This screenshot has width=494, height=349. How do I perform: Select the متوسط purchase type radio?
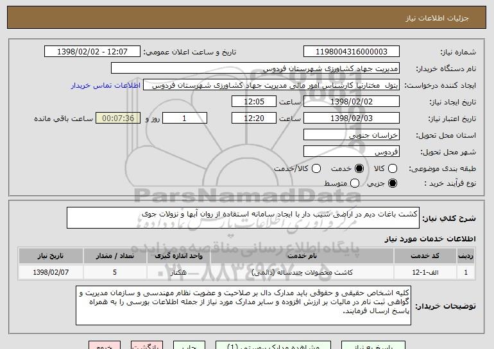[x=355, y=183]
